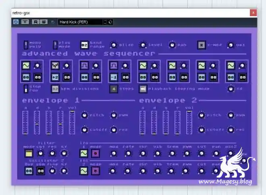This screenshot has width=266, height=195.
Task: Click the lfo 1 mode button
Action: coord(96,153)
